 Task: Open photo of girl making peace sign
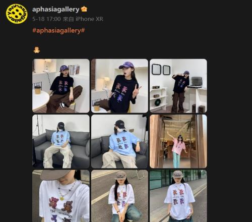pos(119,86)
